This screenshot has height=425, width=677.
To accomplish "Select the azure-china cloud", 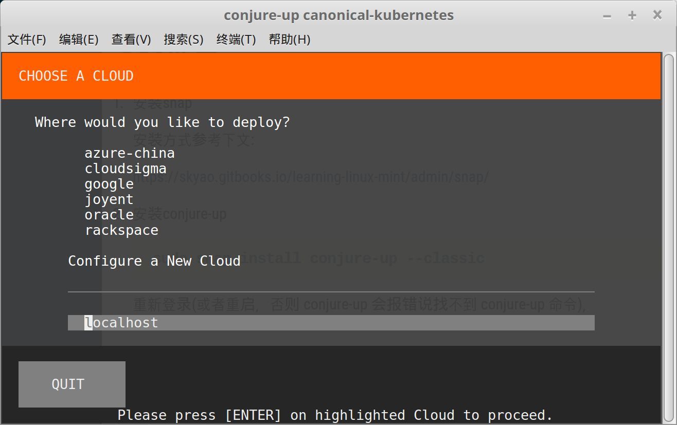I will click(x=130, y=153).
